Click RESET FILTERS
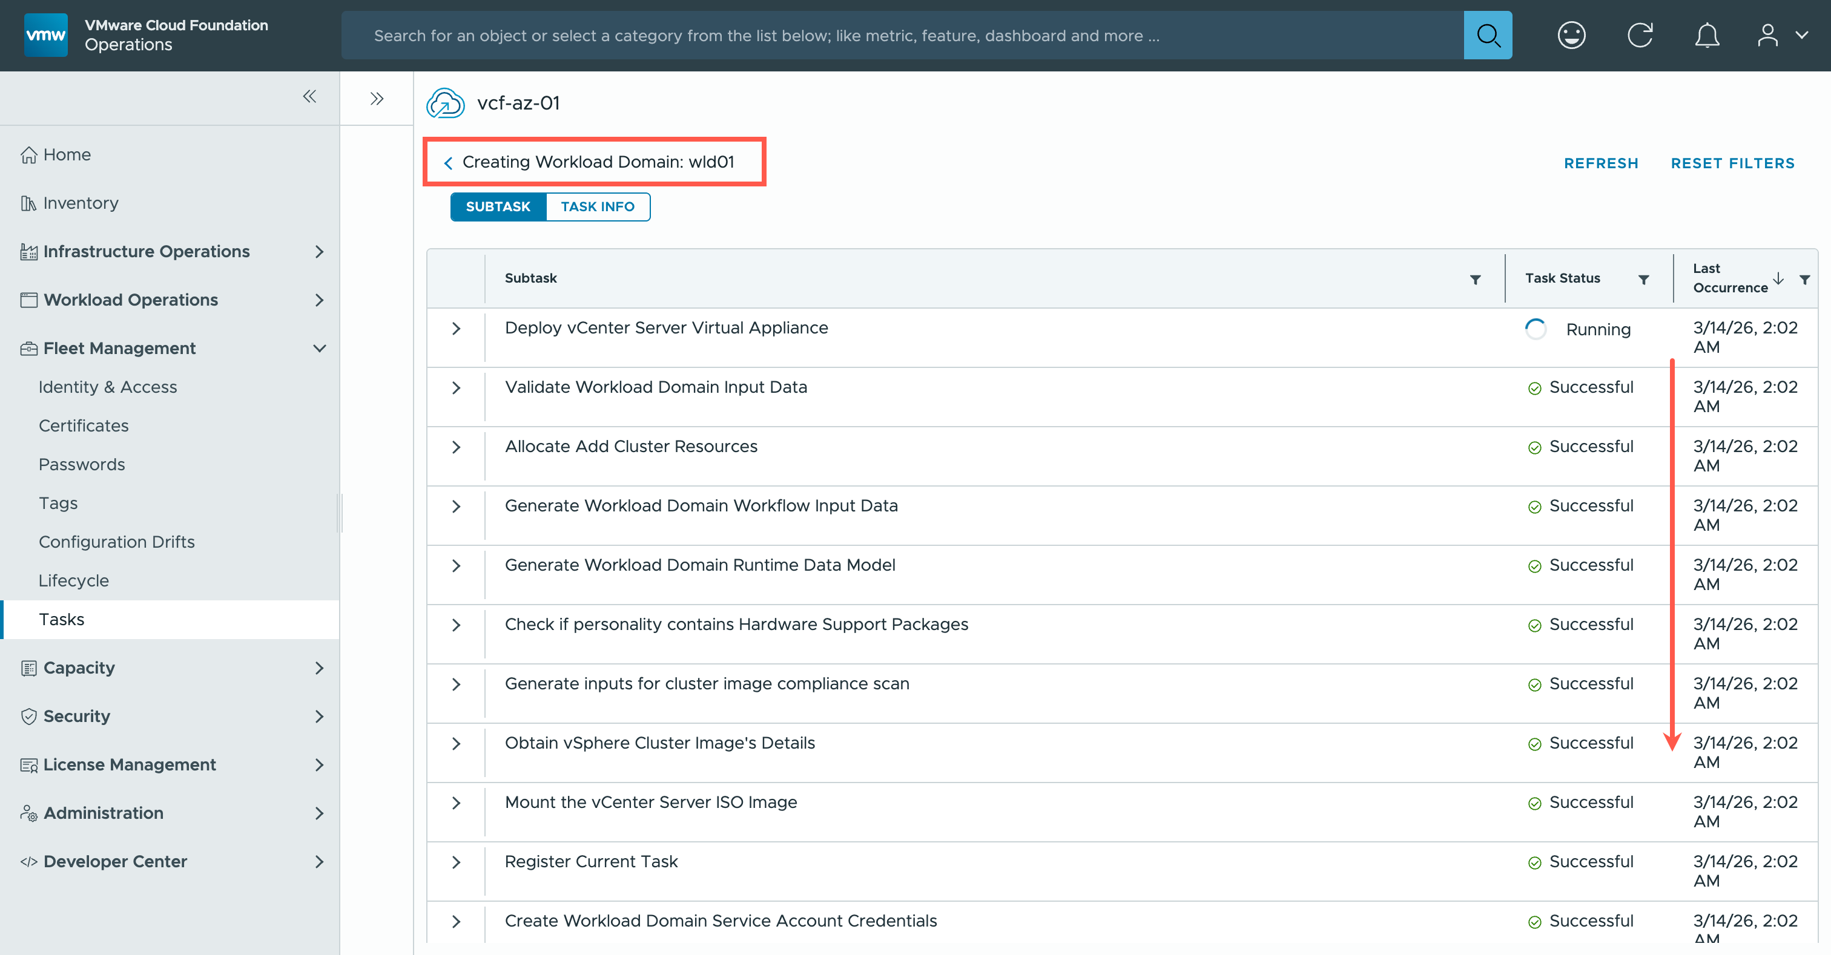 [1732, 163]
